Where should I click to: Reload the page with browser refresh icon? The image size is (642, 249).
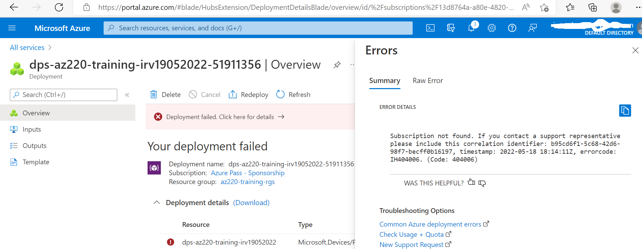coord(59,7)
